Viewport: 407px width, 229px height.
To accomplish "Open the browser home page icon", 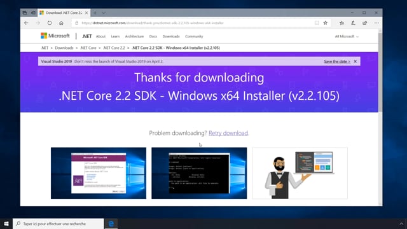I will point(61,23).
